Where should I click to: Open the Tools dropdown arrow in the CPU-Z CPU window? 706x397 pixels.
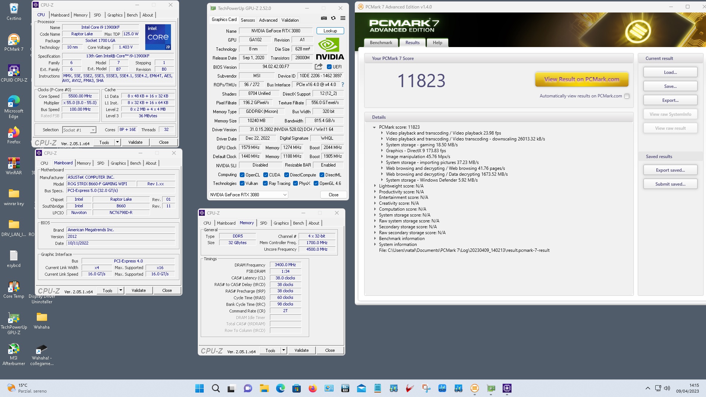tap(117, 142)
